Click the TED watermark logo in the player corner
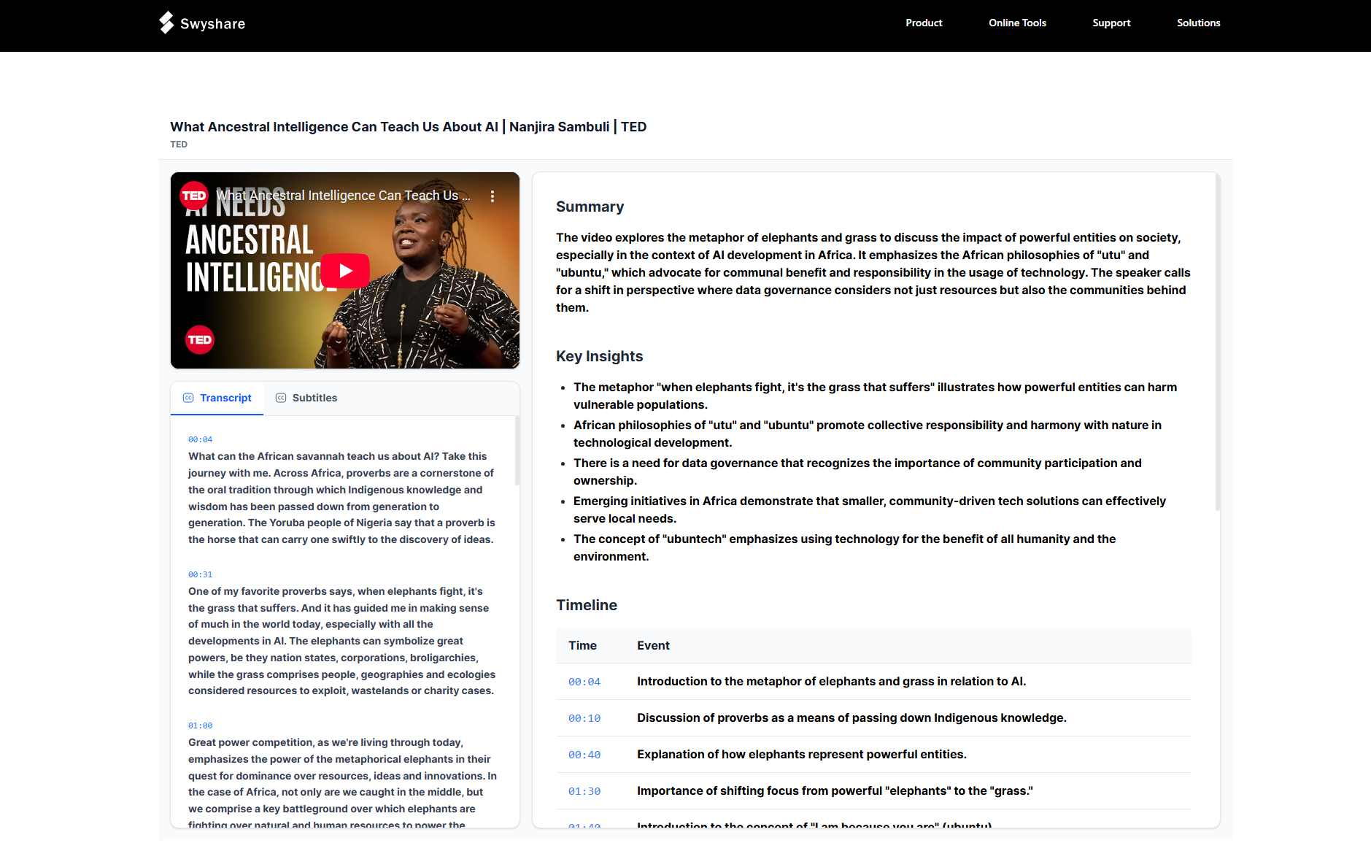 point(199,339)
